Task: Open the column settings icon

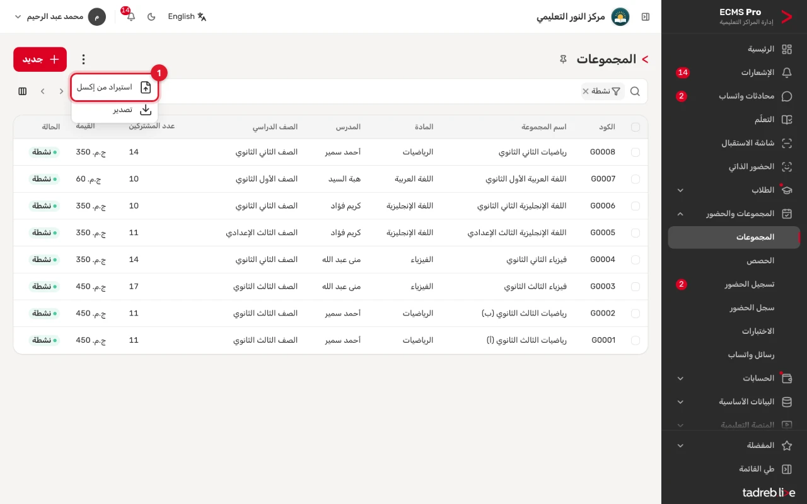Action: (23, 91)
